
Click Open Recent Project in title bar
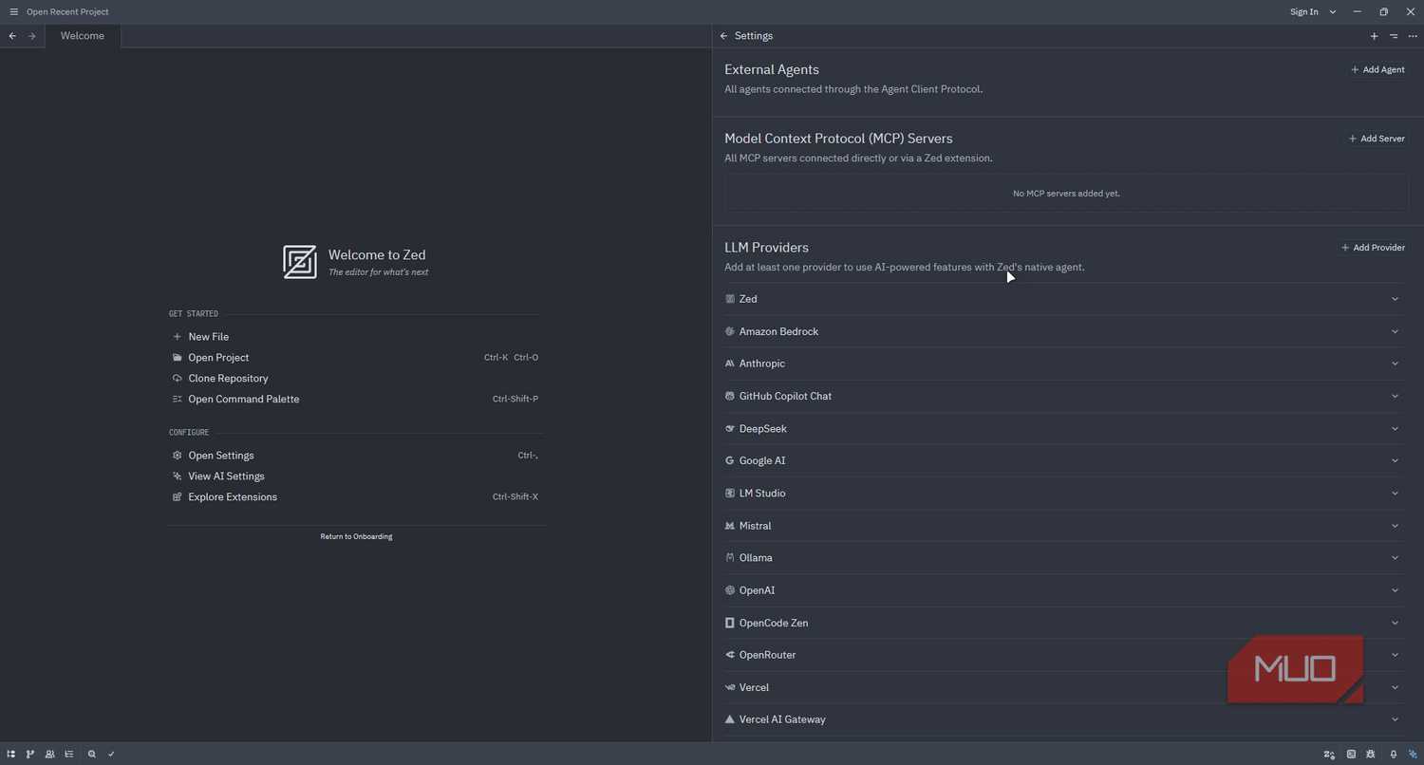pyautogui.click(x=67, y=11)
